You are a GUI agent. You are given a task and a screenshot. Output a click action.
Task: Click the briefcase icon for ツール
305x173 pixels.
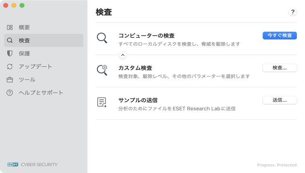tap(10, 80)
